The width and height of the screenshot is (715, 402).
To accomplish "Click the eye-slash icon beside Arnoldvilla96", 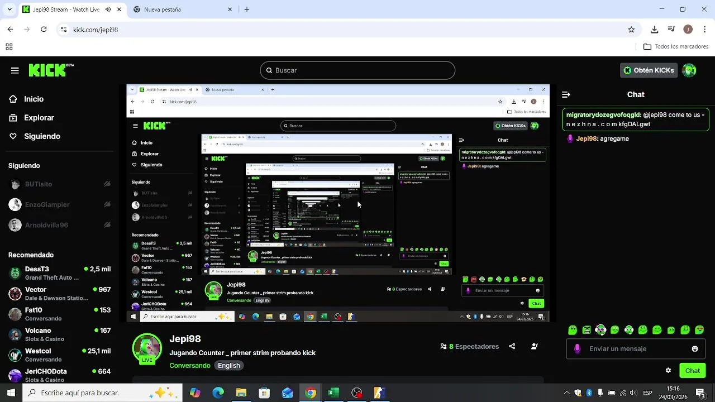I will coord(107,225).
